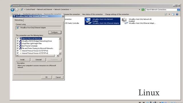Expand the root breadcrumb arrow before Control Panel
Image resolution: width=183 pixels, height=103 pixels.
(x=25, y=9)
